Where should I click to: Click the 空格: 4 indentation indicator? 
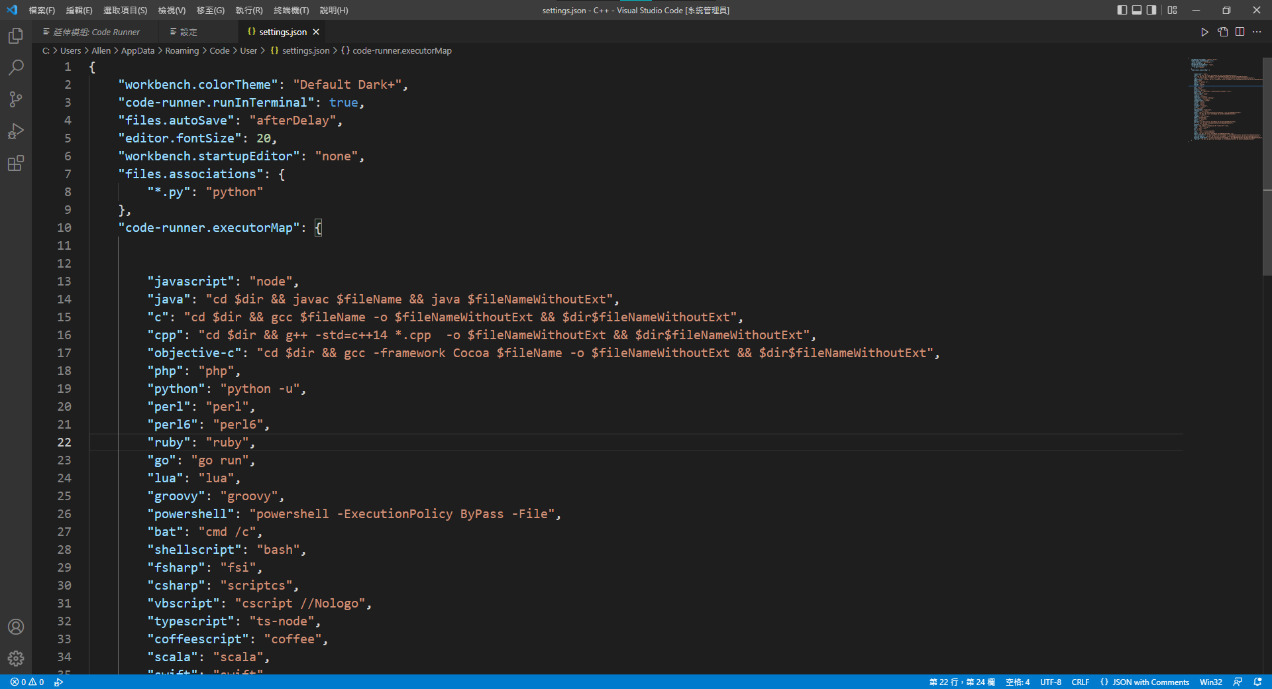pyautogui.click(x=1018, y=682)
